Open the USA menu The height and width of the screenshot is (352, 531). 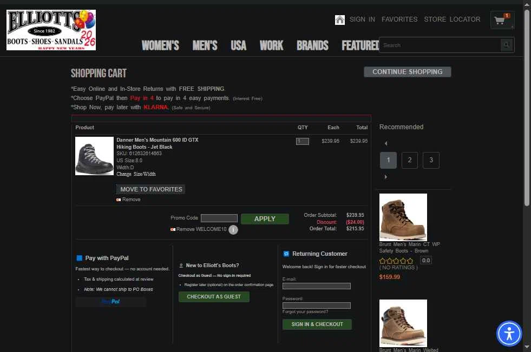(x=238, y=45)
